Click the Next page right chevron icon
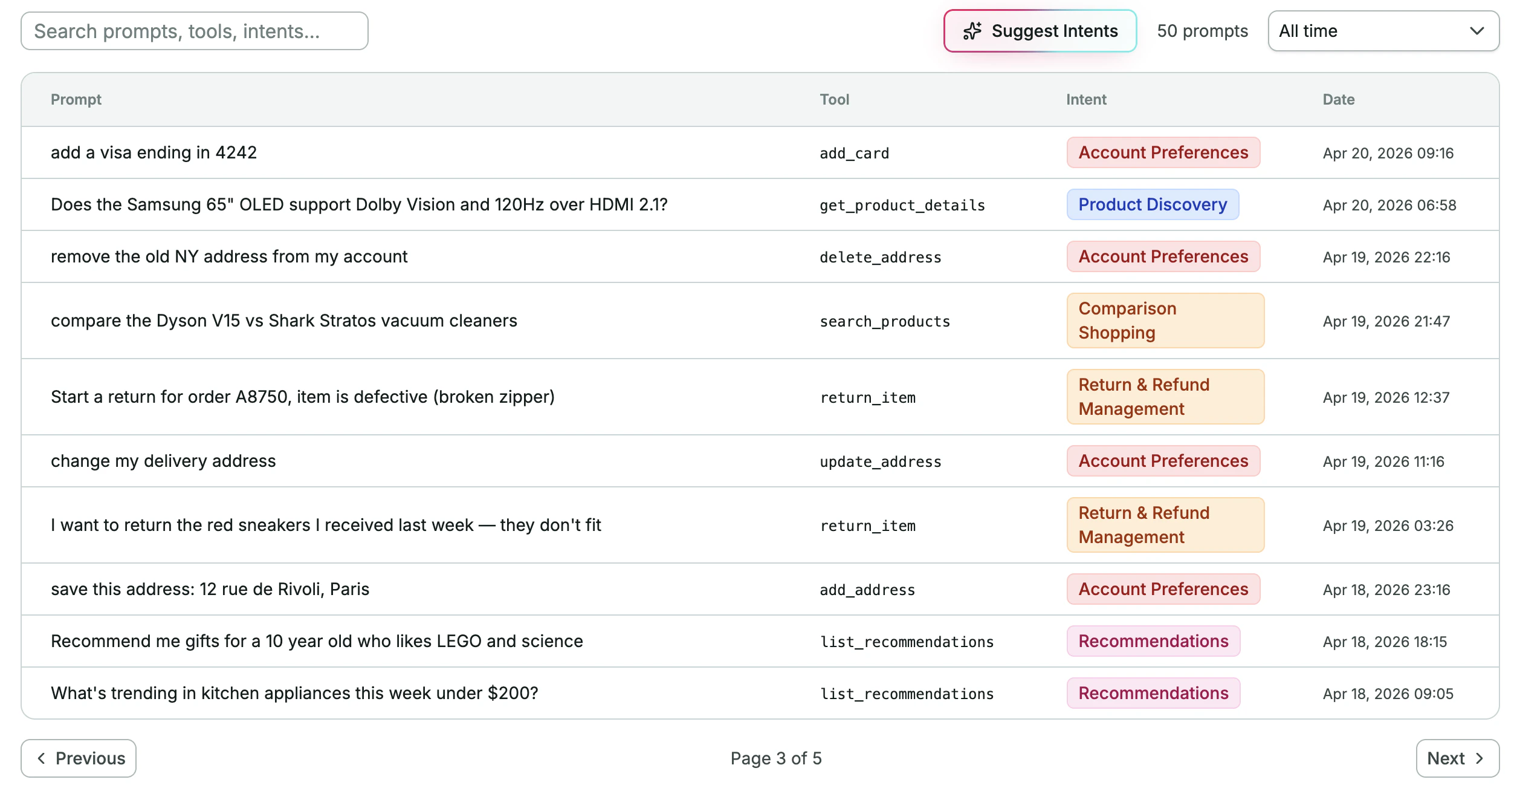This screenshot has width=1517, height=791. pos(1479,758)
